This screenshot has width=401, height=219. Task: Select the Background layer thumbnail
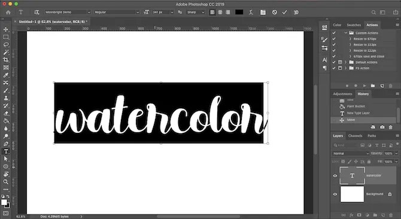coord(352,194)
